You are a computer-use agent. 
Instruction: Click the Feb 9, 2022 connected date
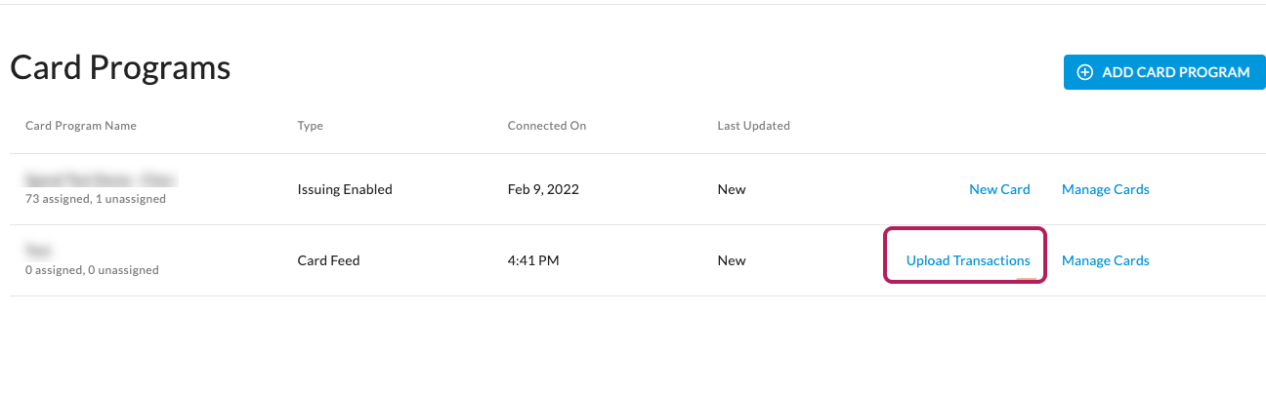click(x=543, y=189)
